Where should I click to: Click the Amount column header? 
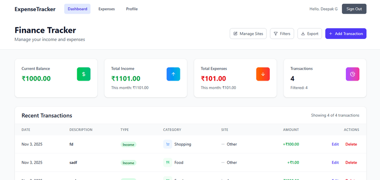291,130
